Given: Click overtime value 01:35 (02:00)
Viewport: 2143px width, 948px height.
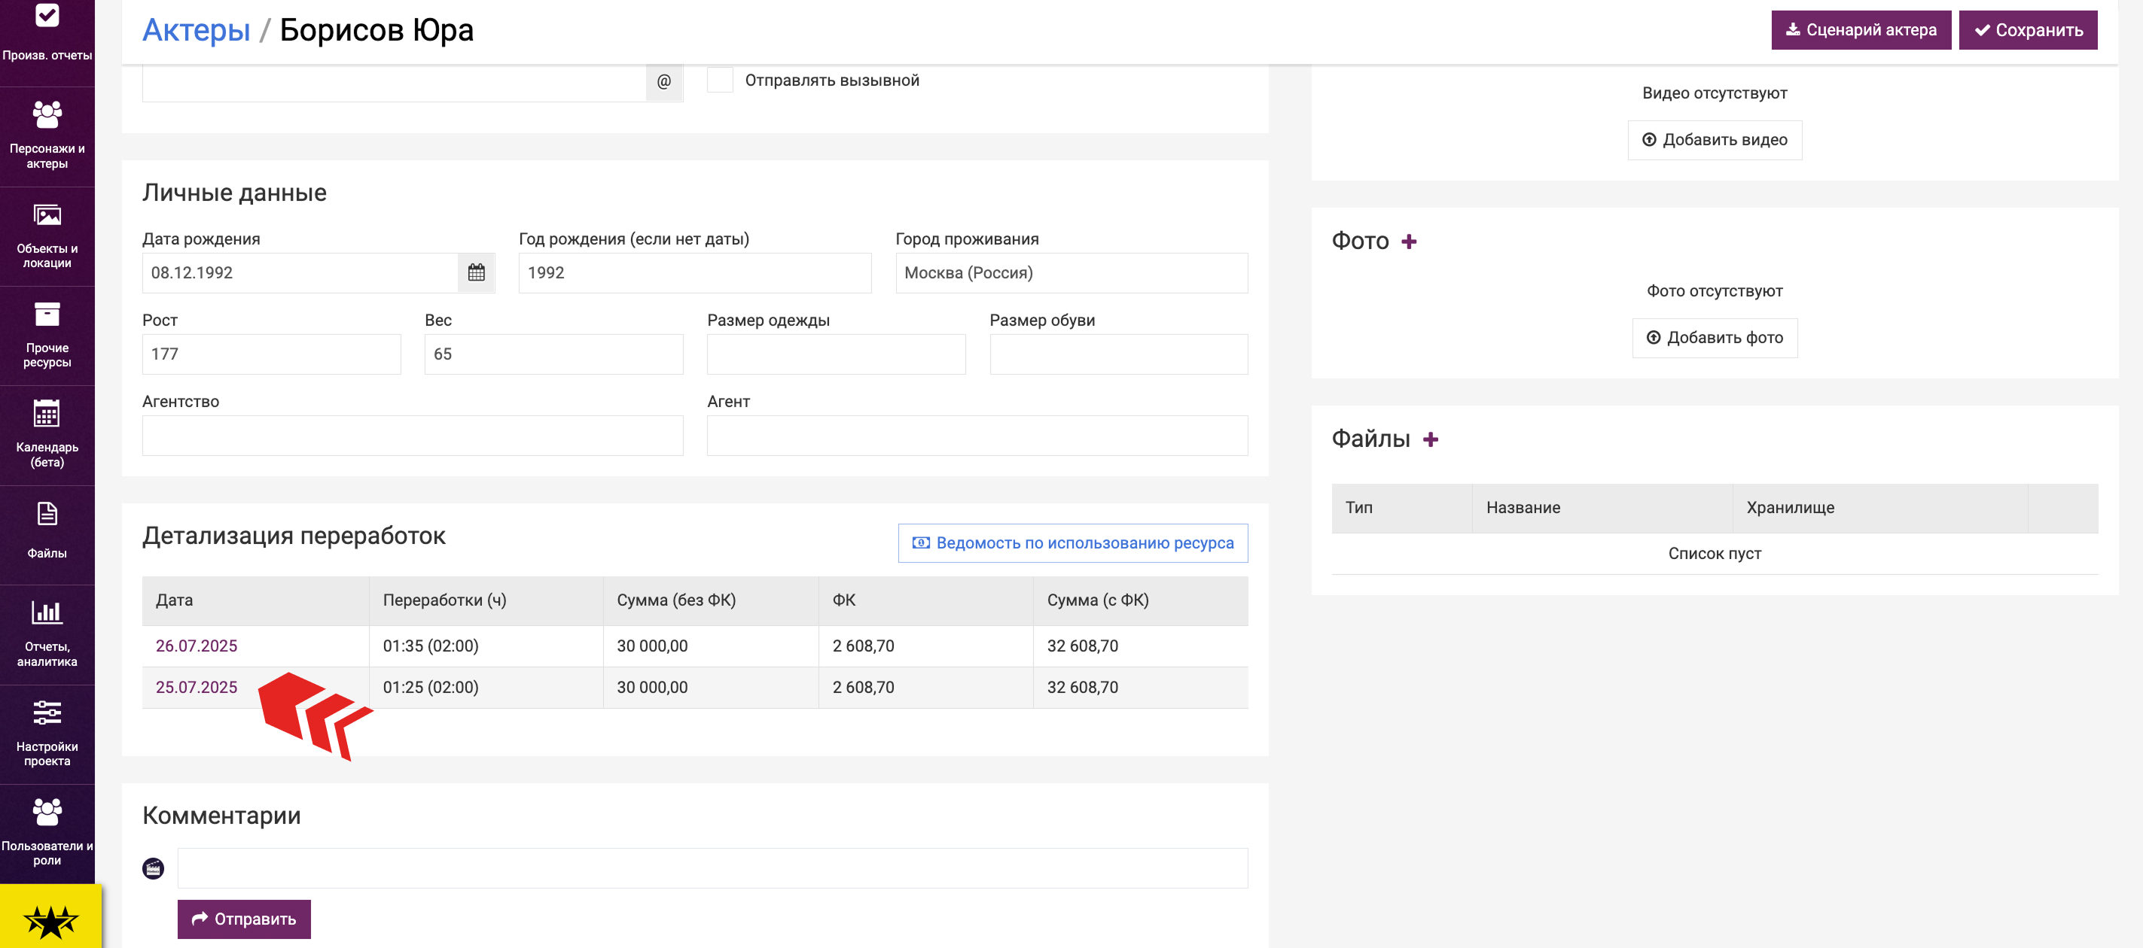Looking at the screenshot, I should pyautogui.click(x=430, y=646).
